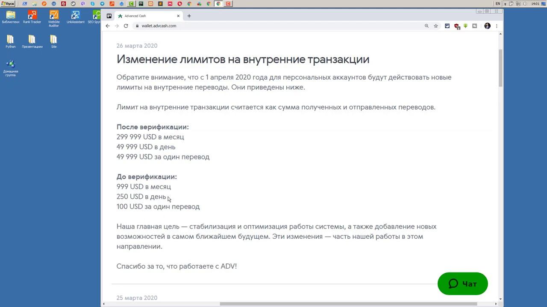
Task: Open the pinned Trello tab
Action: click(109, 16)
